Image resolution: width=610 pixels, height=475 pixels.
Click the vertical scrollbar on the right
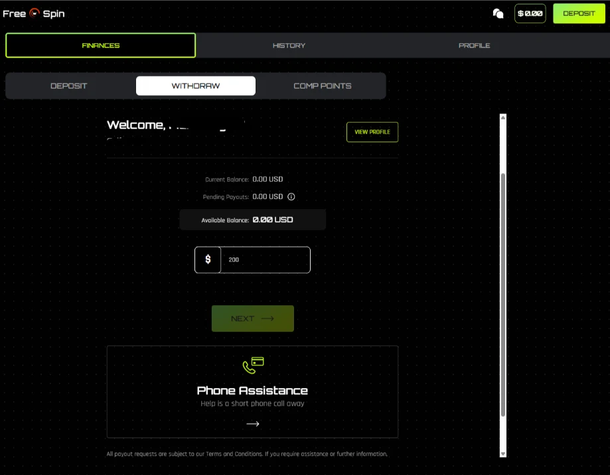[502, 285]
